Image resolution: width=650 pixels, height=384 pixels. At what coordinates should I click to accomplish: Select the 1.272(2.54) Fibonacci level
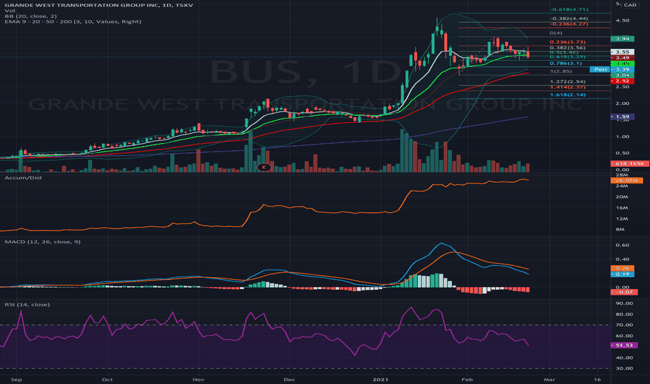(568, 82)
